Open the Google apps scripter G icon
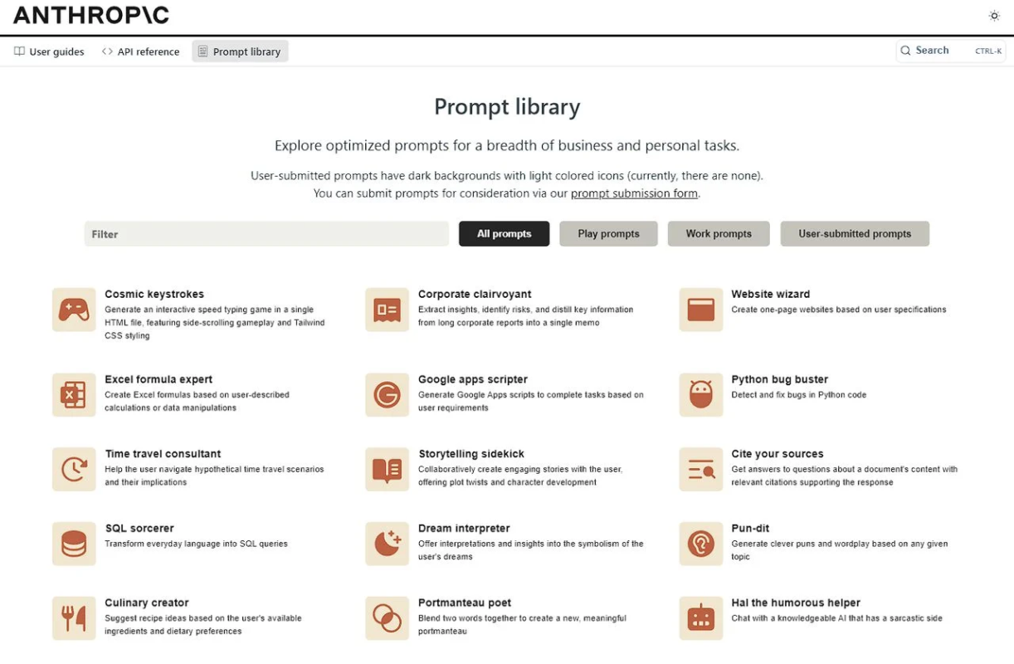The height and width of the screenshot is (664, 1014). coord(387,395)
